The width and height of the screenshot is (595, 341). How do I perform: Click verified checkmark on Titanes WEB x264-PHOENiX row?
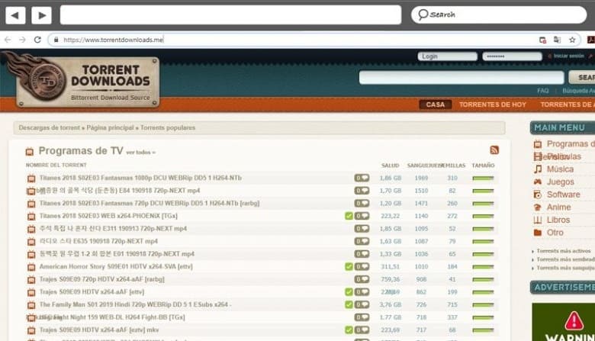click(x=349, y=216)
